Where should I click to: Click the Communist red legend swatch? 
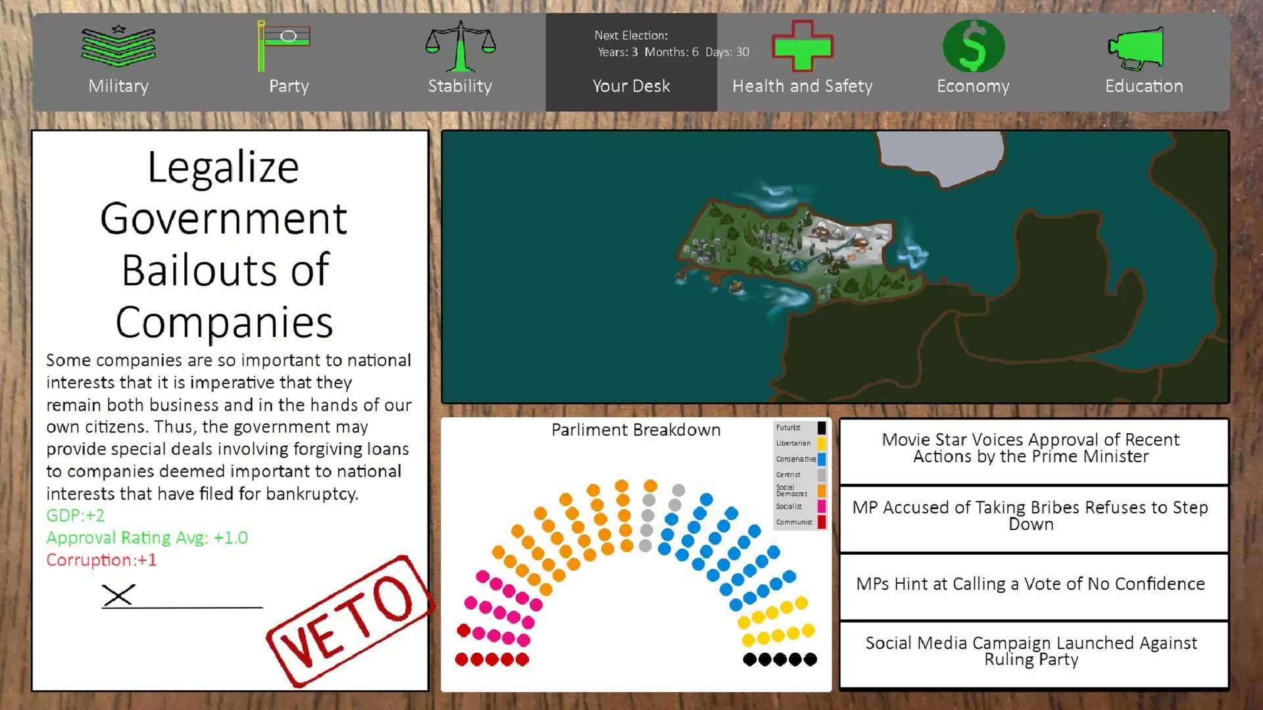pyautogui.click(x=821, y=523)
